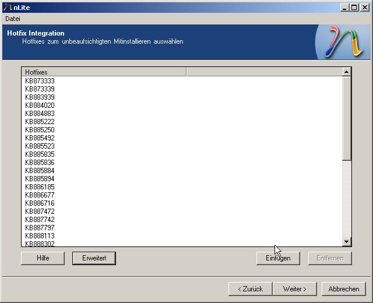The image size is (373, 303).
Task: Click the vertical scrollbar thumb
Action: click(347, 118)
